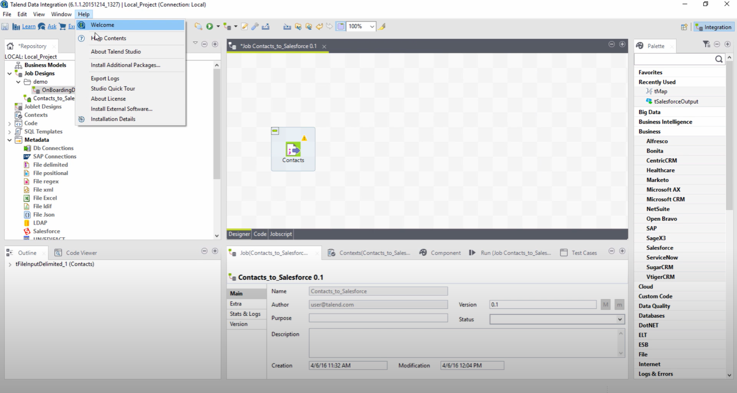This screenshot has width=737, height=393.
Task: Select tSalesforceOutput in Recently Used
Action: pos(676,102)
